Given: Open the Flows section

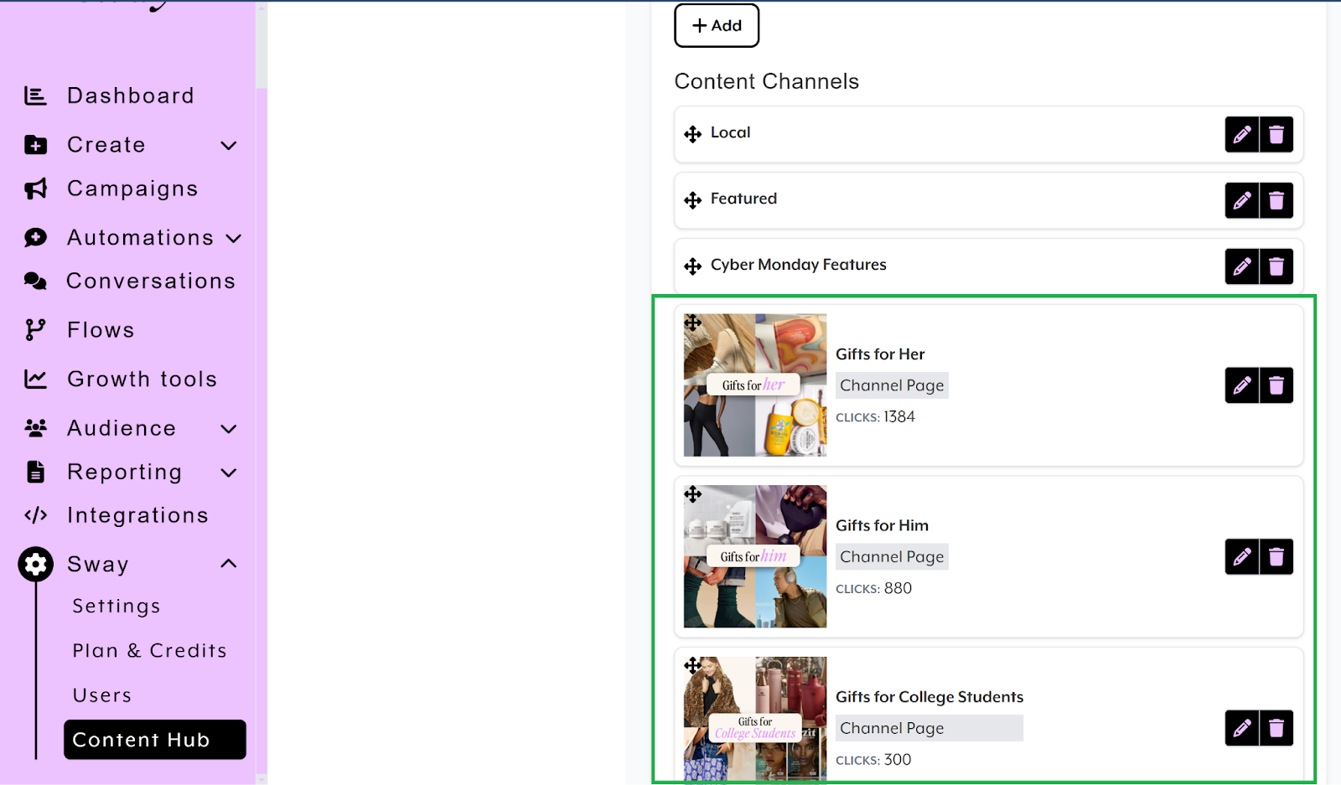Looking at the screenshot, I should coord(101,330).
